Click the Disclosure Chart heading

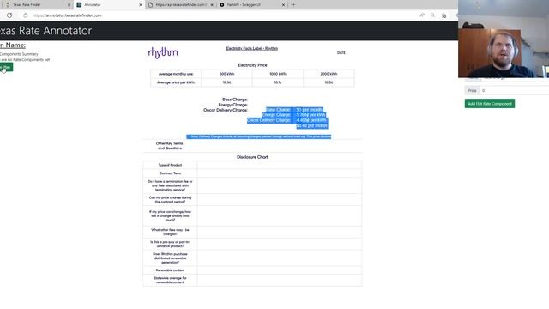pyautogui.click(x=252, y=157)
